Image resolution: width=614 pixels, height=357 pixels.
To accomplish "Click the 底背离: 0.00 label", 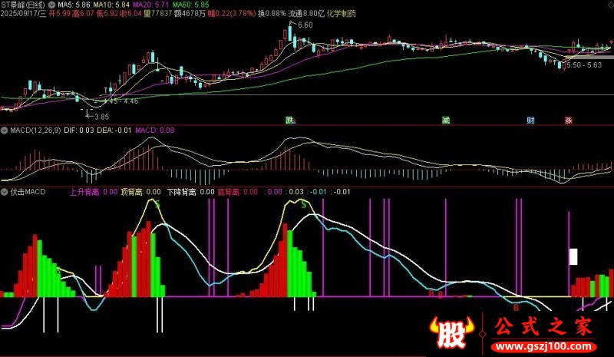I will point(238,192).
